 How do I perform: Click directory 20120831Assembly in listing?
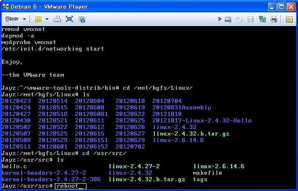[182, 107]
